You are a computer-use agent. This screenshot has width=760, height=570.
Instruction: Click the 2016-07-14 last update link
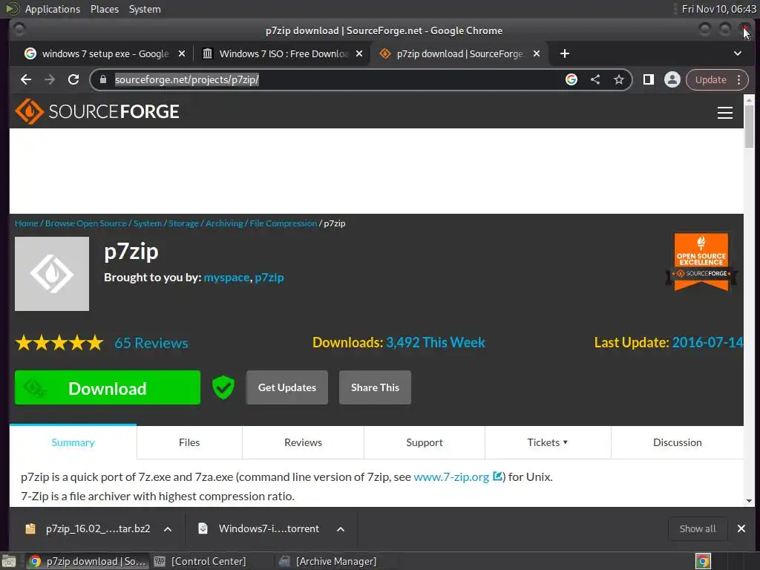point(707,342)
